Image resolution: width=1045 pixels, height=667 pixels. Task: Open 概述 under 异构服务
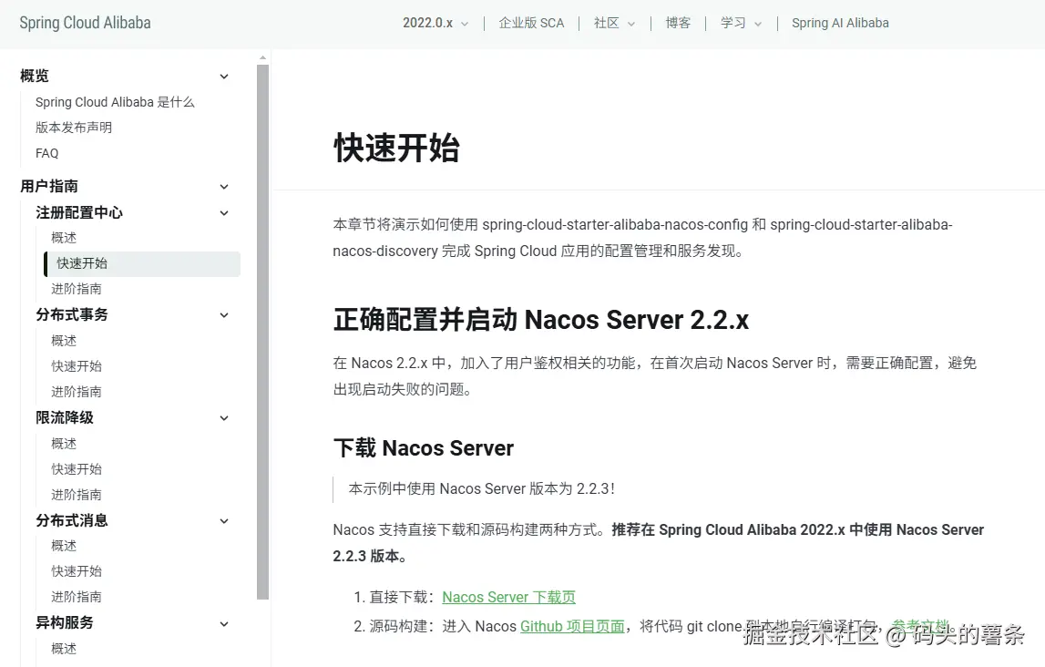coord(64,649)
